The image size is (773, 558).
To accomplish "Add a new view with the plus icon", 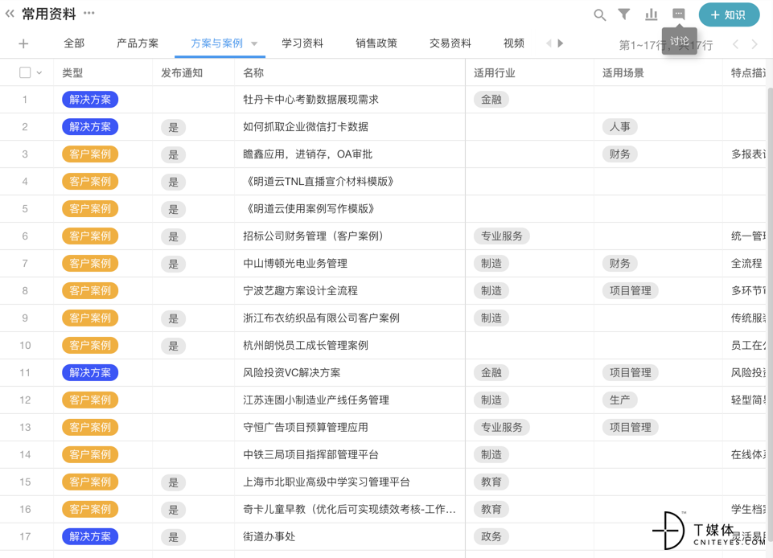I will pos(23,44).
